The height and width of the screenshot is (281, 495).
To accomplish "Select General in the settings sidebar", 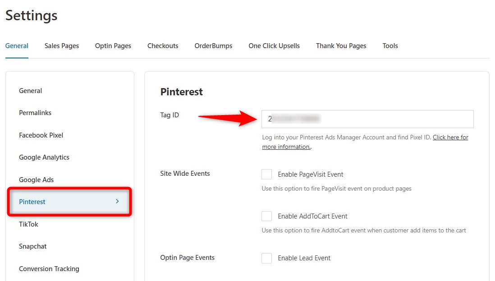I will click(x=30, y=90).
